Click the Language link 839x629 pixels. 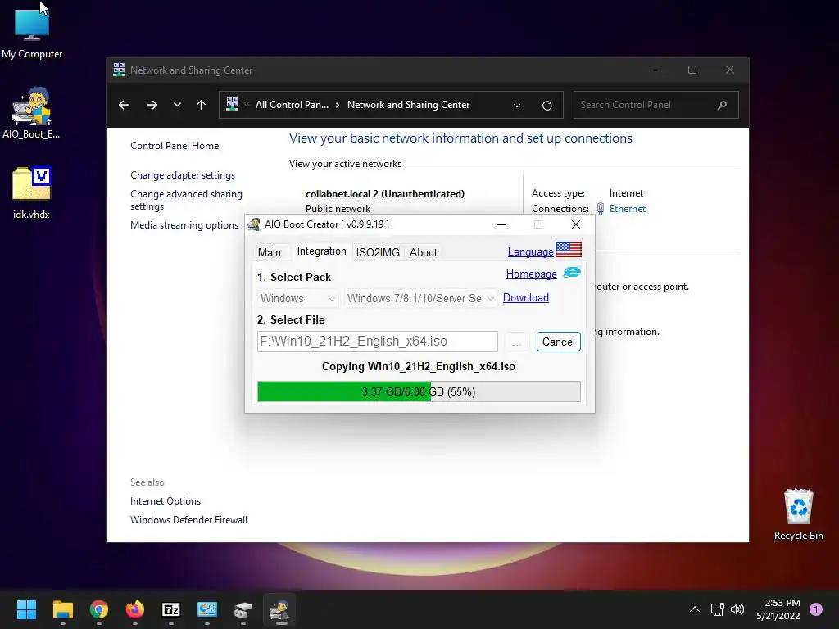click(x=530, y=252)
